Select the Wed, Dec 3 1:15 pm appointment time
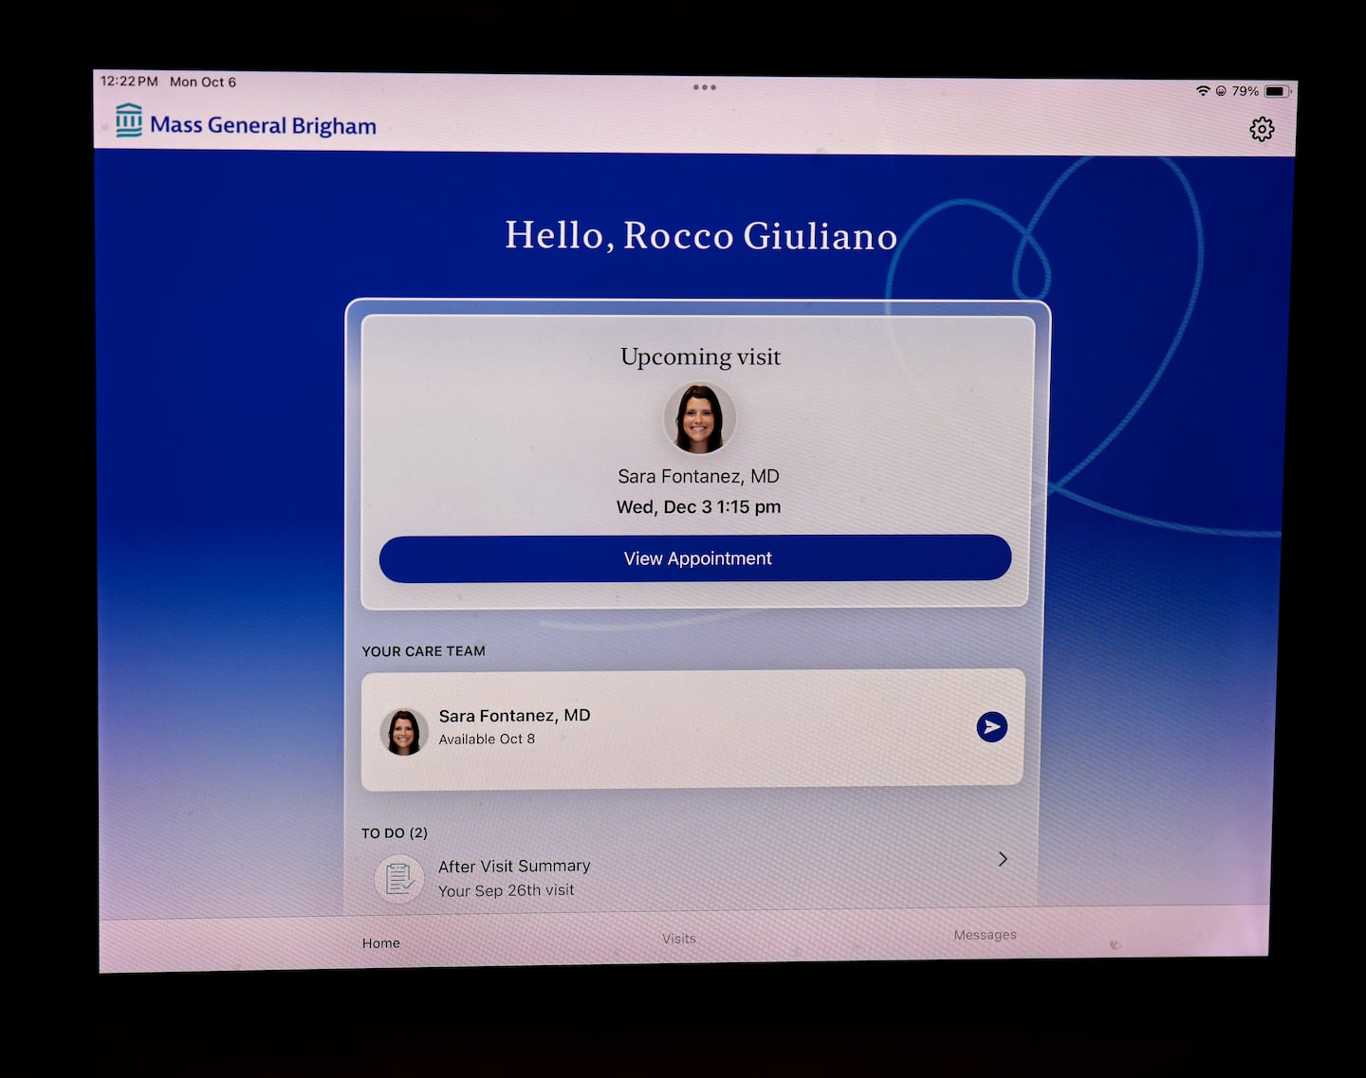 [x=699, y=506]
